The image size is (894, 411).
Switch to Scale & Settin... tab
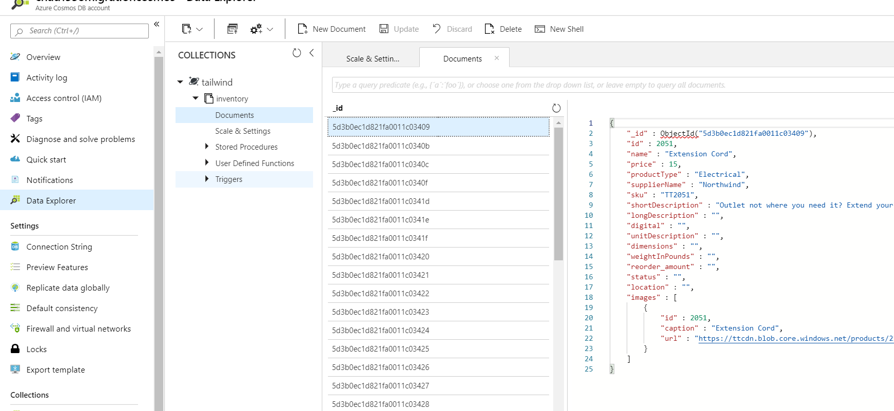(373, 58)
